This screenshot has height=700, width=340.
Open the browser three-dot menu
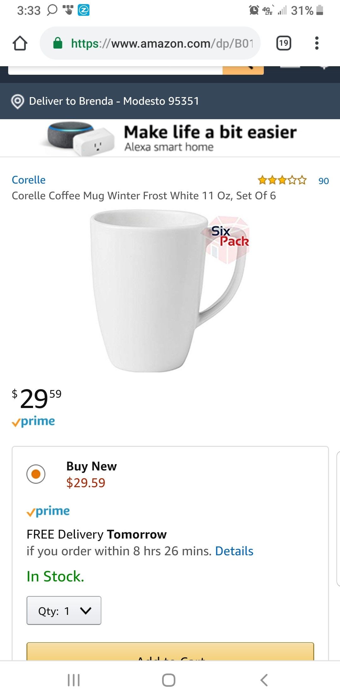317,43
